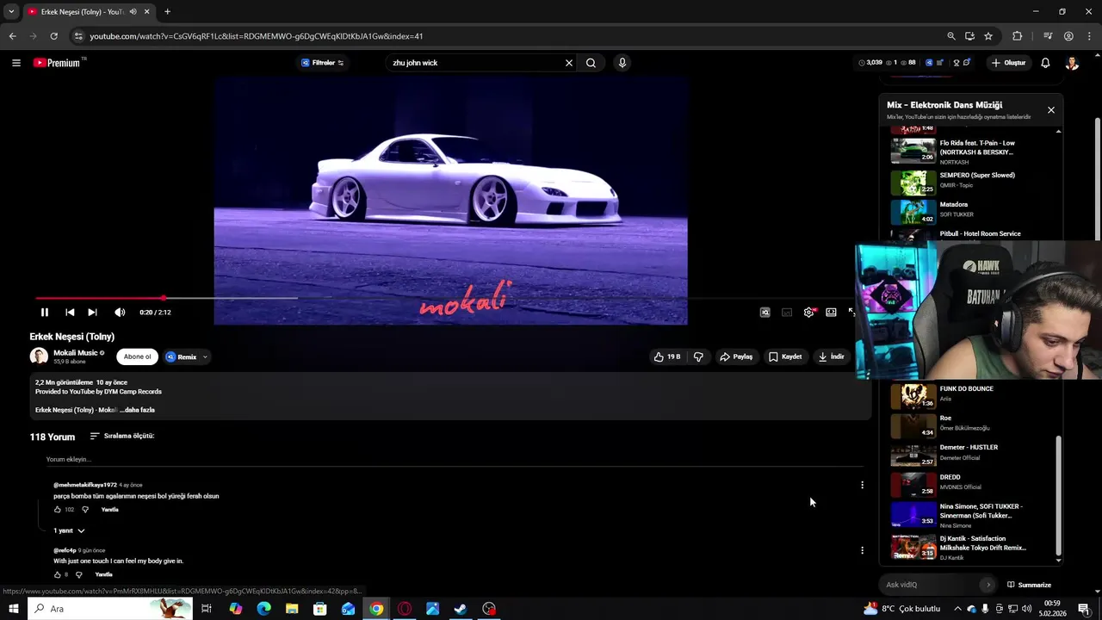This screenshot has width=1102, height=620.
Task: Like the comment by @refc4p
Action: 58,574
